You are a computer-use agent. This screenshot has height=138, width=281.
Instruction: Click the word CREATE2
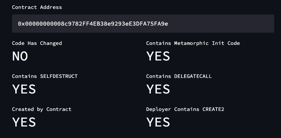coord(213,109)
